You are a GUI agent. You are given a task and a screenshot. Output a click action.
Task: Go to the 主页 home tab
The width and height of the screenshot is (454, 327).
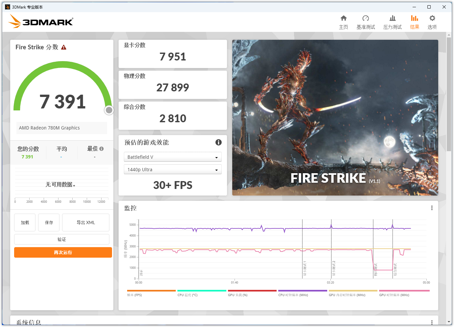click(x=343, y=22)
